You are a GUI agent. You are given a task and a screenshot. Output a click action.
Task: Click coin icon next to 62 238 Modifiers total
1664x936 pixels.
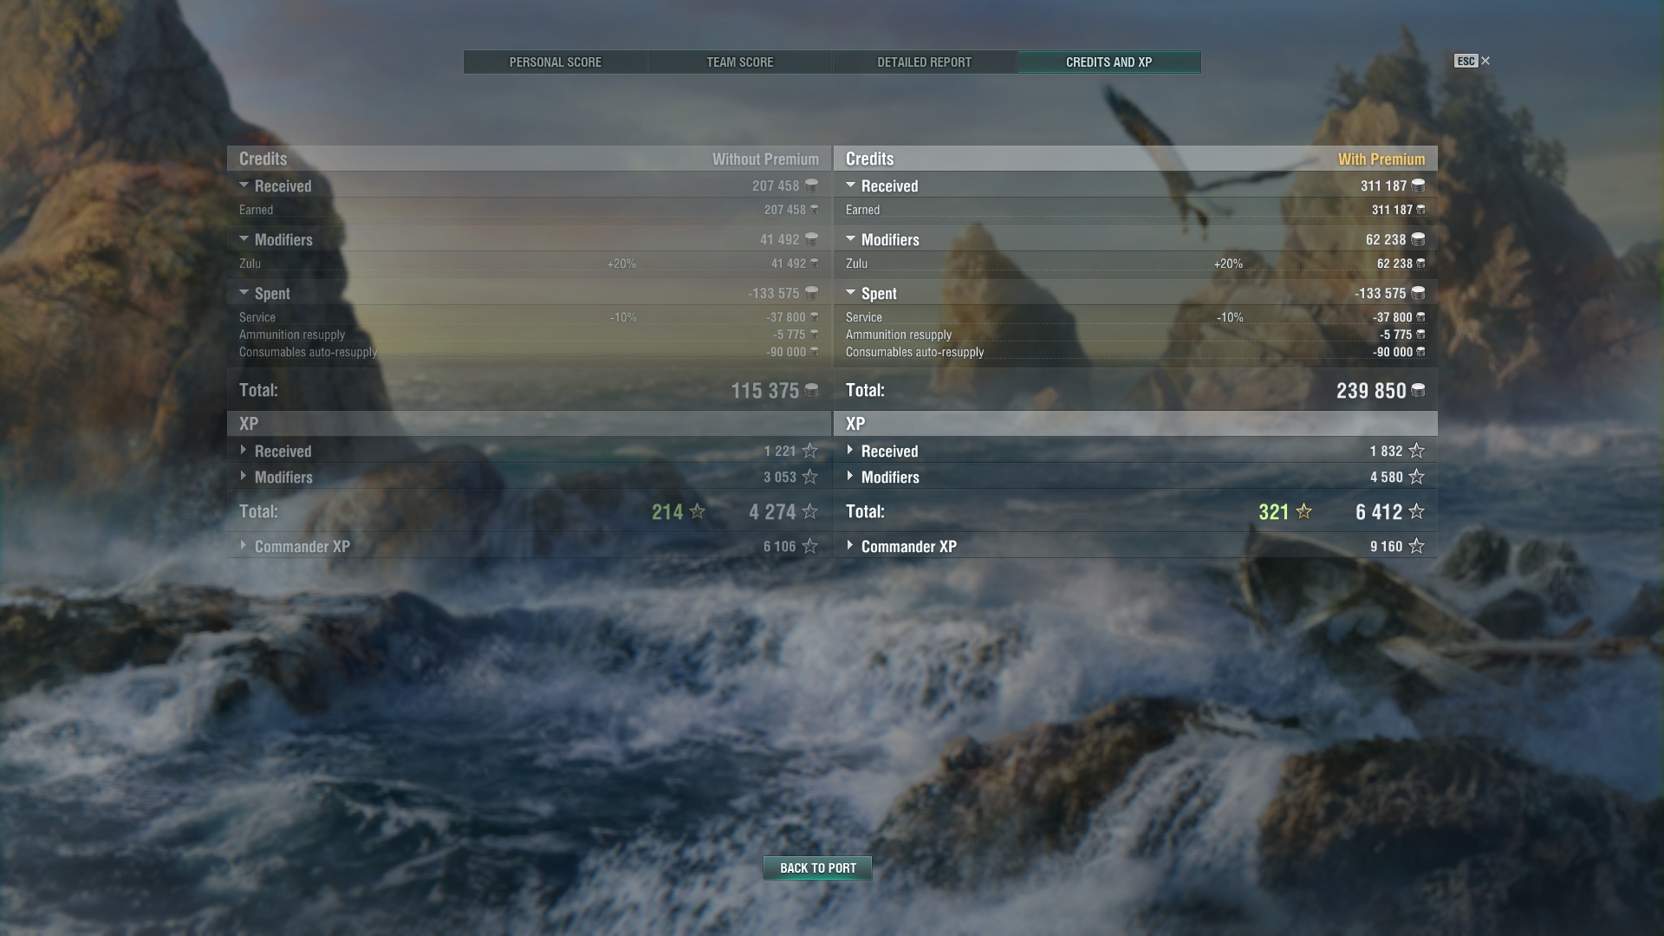coord(1418,239)
